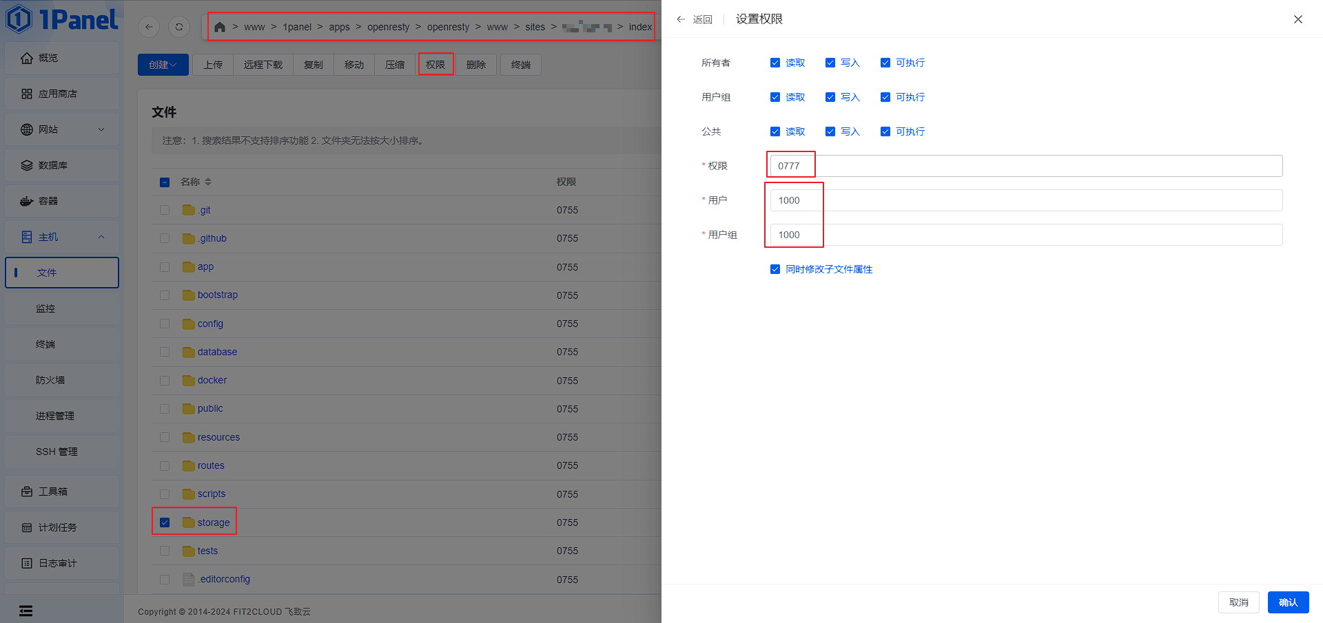This screenshot has width=1323, height=623.
Task: Click the 用户组 input field showing 1000
Action: coord(1026,235)
